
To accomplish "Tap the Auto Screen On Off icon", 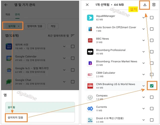I will click(x=90, y=29).
